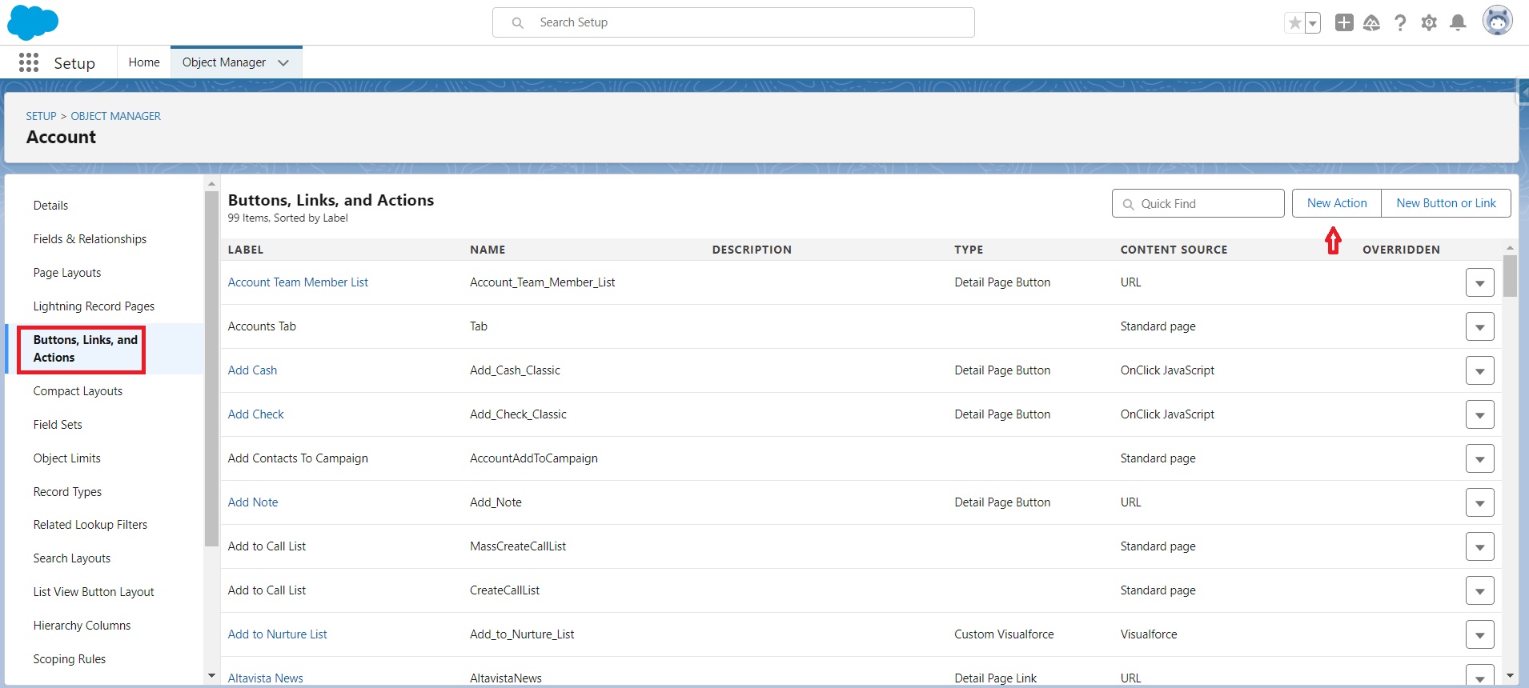Click the Add_Cash_Classic name cell
The height and width of the screenshot is (688, 1529).
click(x=515, y=370)
